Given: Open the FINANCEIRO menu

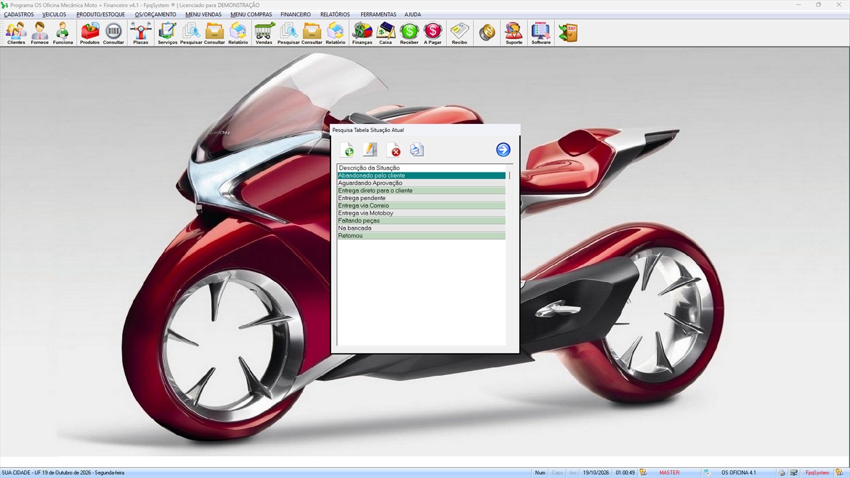Looking at the screenshot, I should pyautogui.click(x=296, y=14).
